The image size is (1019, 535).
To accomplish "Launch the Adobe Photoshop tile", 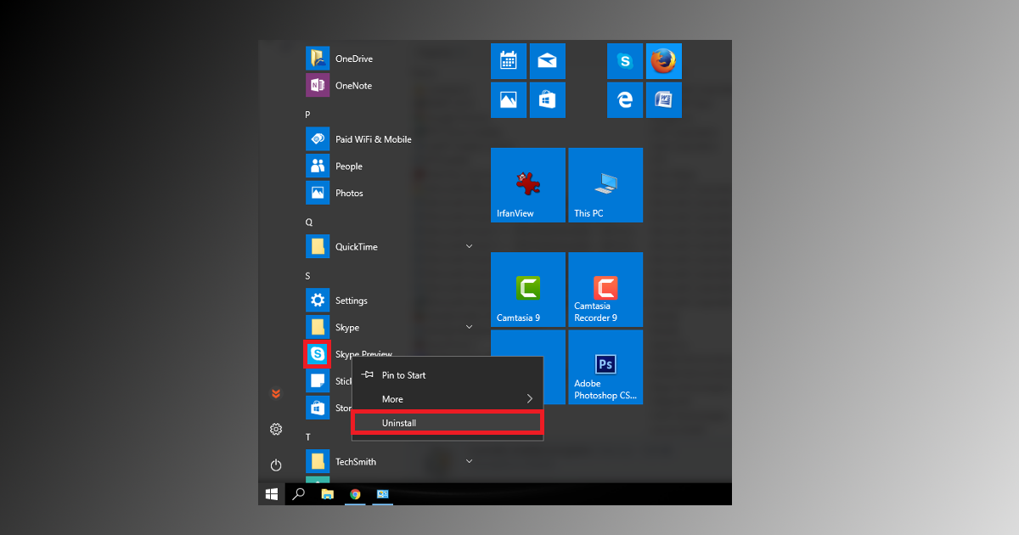I will [605, 368].
